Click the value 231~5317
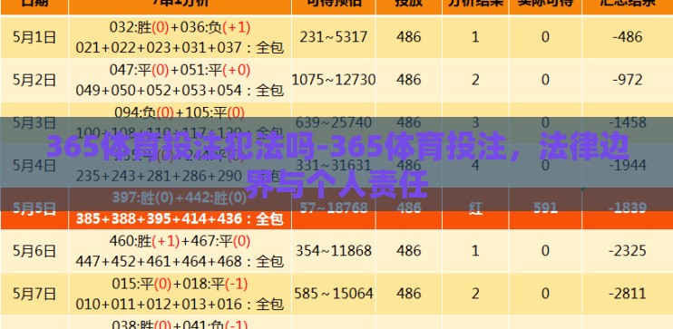673x329 pixels. pyautogui.click(x=334, y=37)
